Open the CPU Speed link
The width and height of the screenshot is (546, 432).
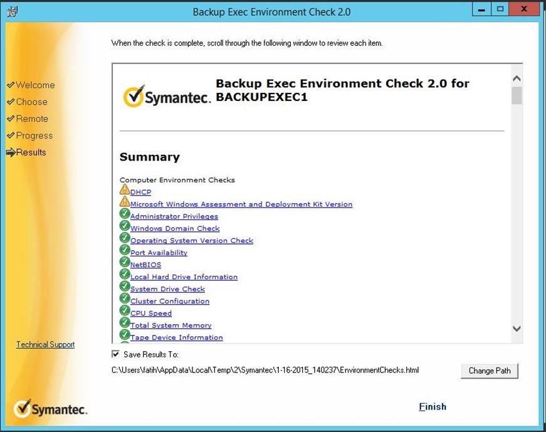(151, 313)
